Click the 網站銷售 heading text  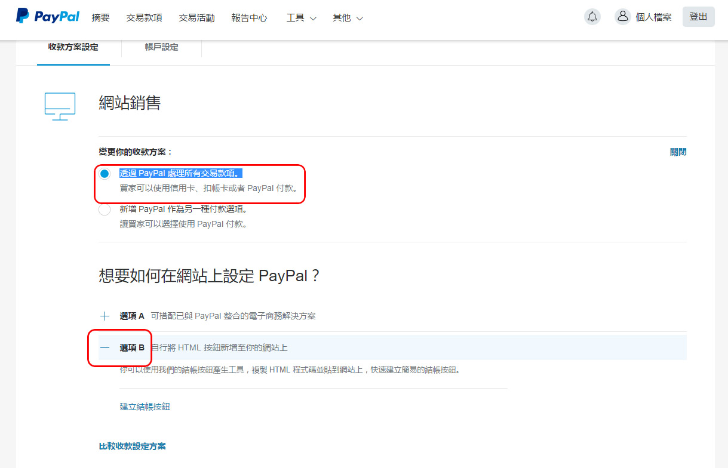pyautogui.click(x=130, y=103)
